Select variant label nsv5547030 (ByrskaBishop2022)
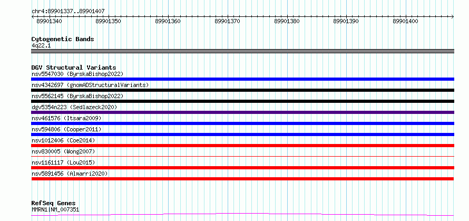Image resolution: width=469 pixels, height=221 pixels. point(77,74)
